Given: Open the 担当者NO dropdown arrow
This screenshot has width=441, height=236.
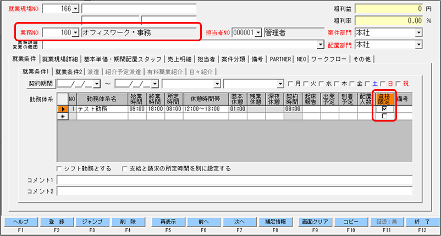Looking at the screenshot, I should (259, 33).
